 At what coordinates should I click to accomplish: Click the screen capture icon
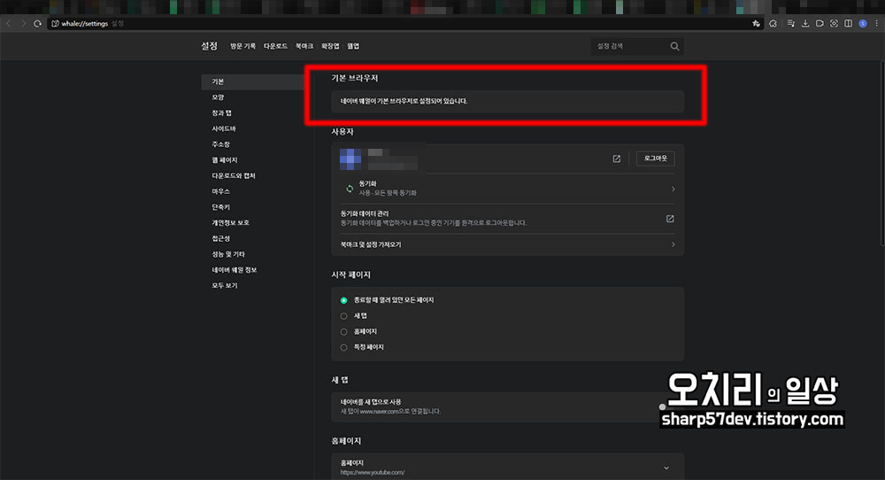834,23
